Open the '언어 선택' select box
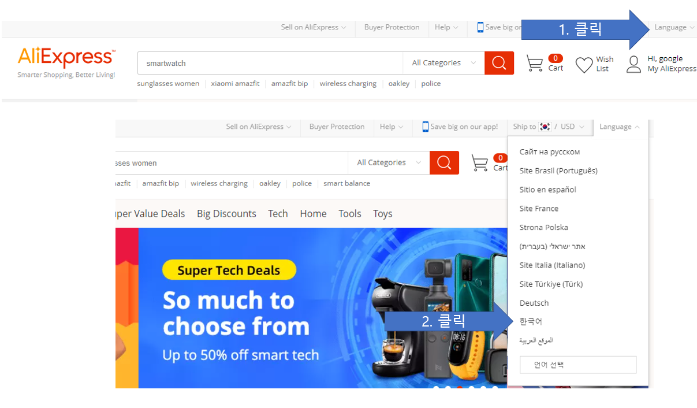The height and width of the screenshot is (408, 697). (x=577, y=365)
